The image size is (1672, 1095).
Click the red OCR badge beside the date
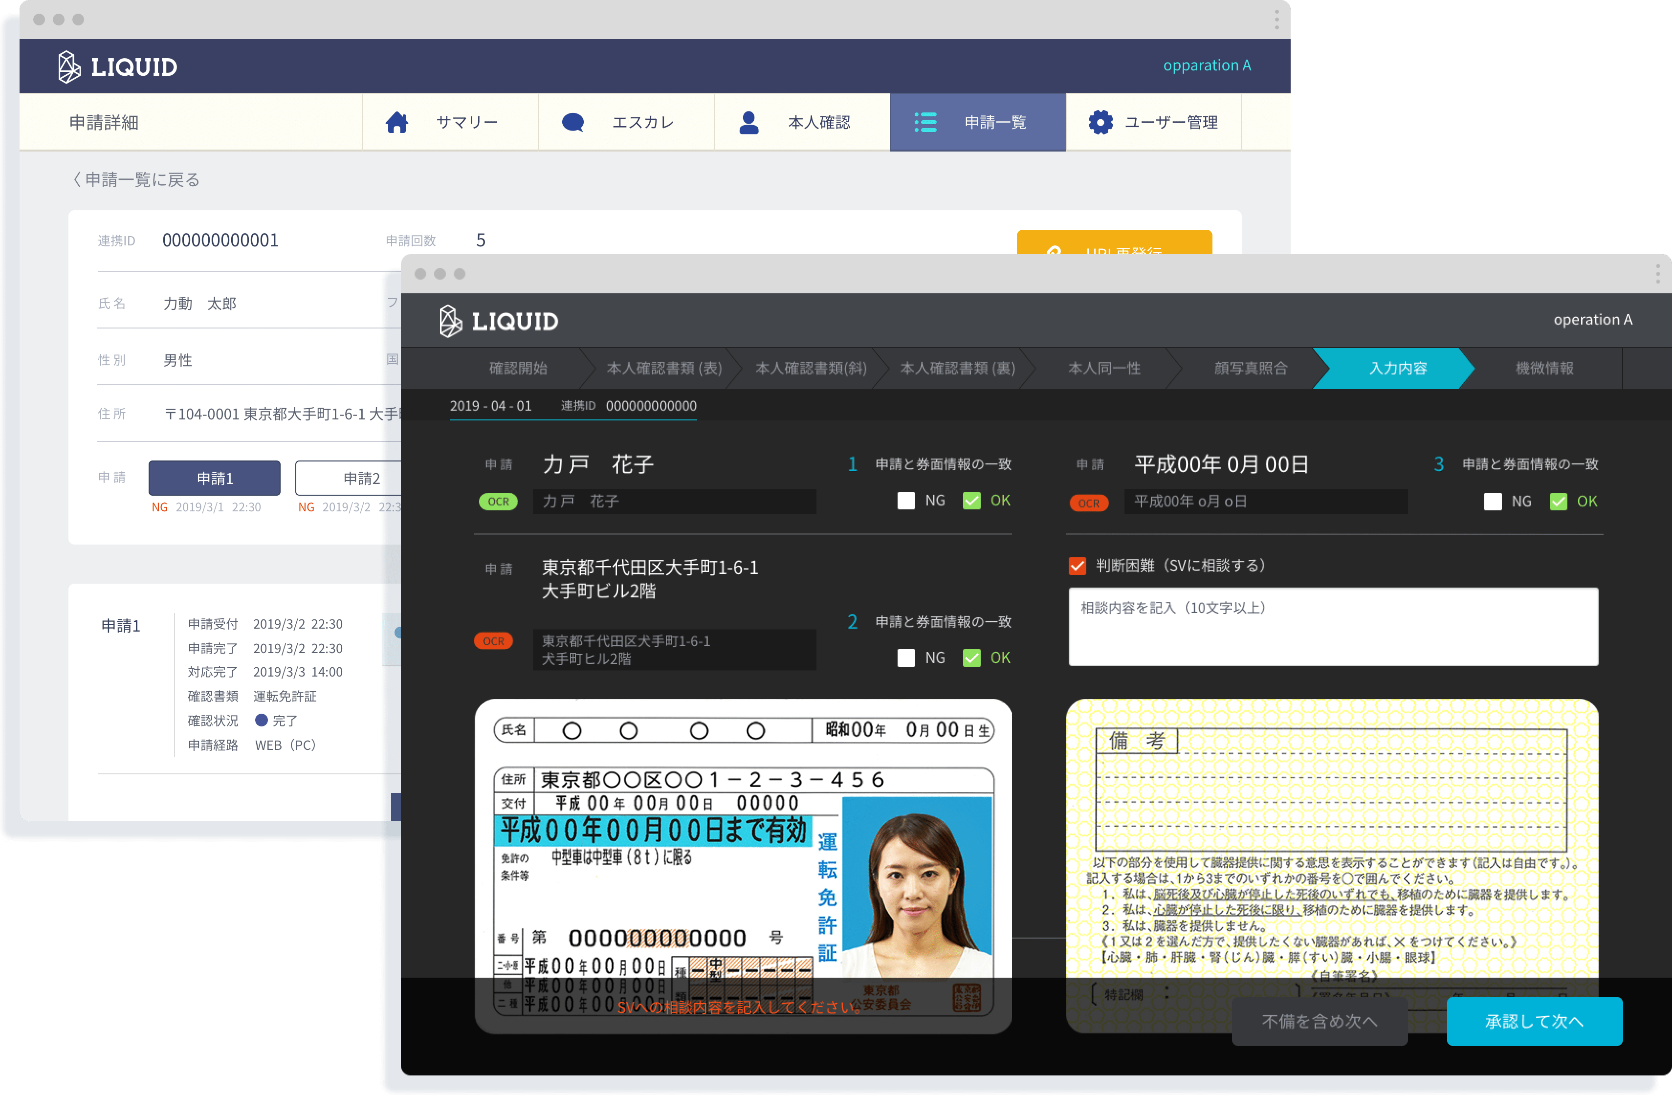point(1088,503)
